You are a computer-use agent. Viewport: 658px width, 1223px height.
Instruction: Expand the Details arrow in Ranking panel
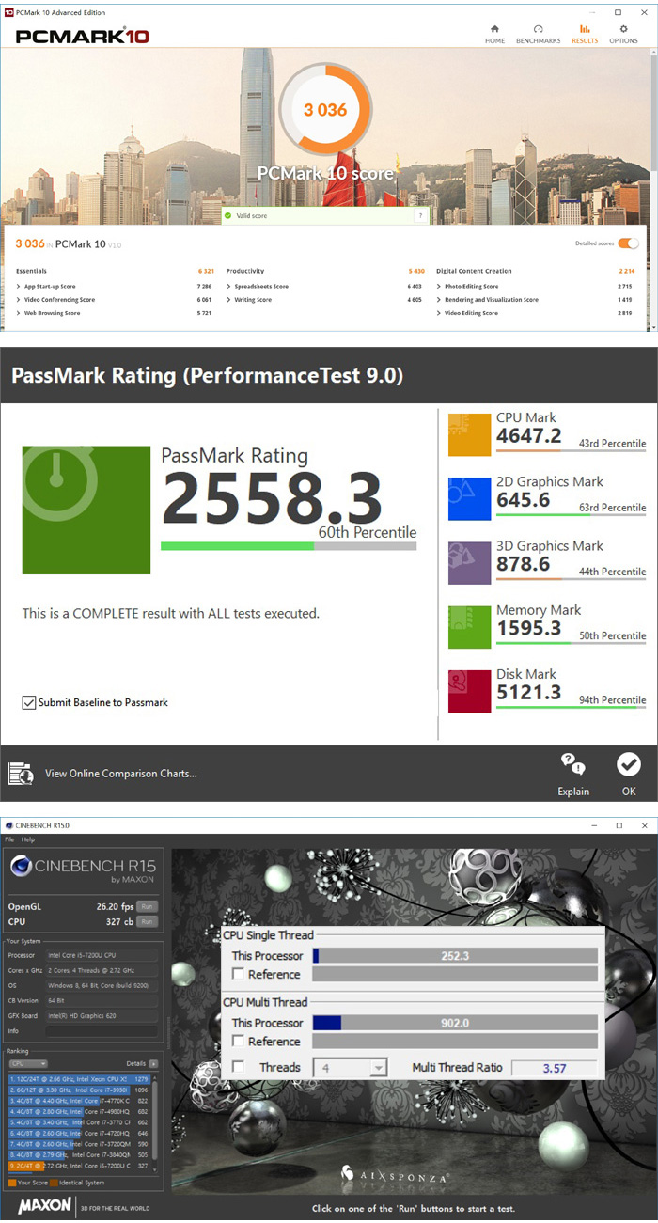tap(153, 1063)
